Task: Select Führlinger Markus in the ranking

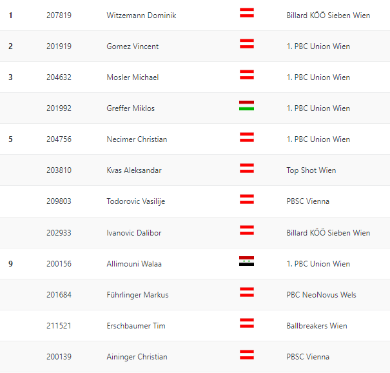Action: tap(137, 295)
